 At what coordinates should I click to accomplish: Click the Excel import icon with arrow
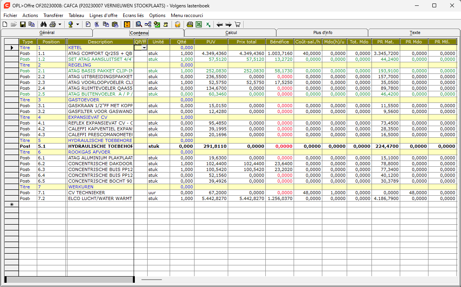pyautogui.click(x=208, y=24)
